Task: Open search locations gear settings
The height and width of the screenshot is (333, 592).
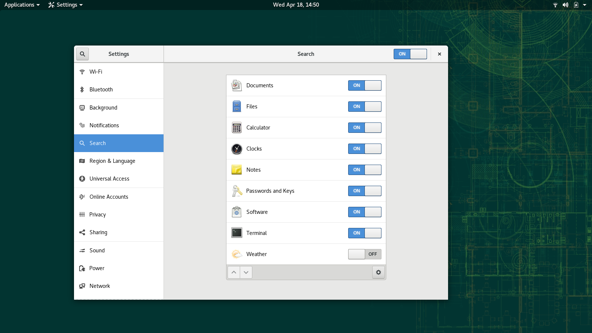Action: 378,272
